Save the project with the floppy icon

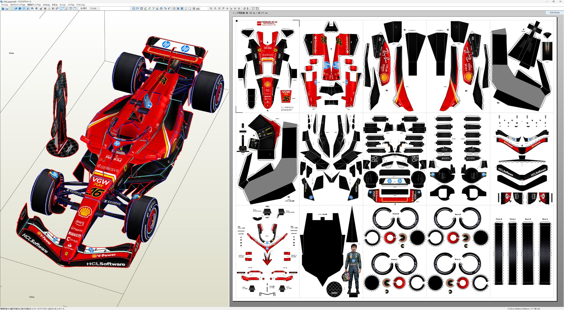pyautogui.click(x=7, y=9)
